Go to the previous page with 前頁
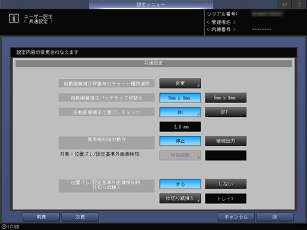 pos(41,217)
